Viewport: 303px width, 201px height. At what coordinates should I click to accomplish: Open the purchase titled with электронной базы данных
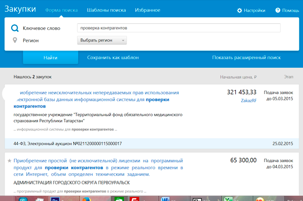[96, 99]
